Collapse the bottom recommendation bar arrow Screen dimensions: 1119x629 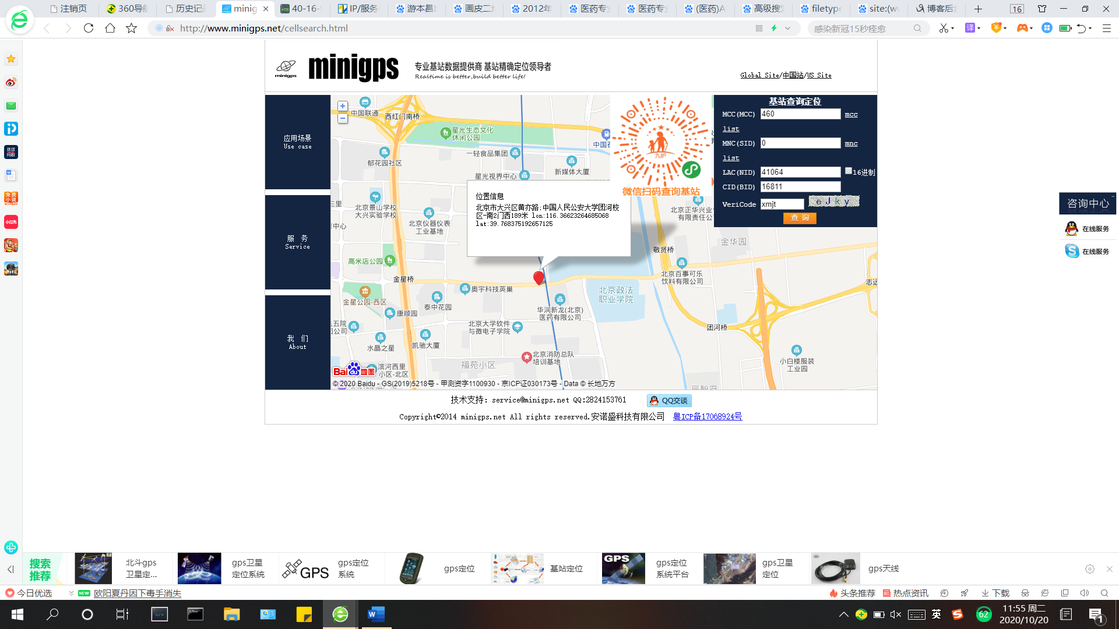[x=10, y=569]
